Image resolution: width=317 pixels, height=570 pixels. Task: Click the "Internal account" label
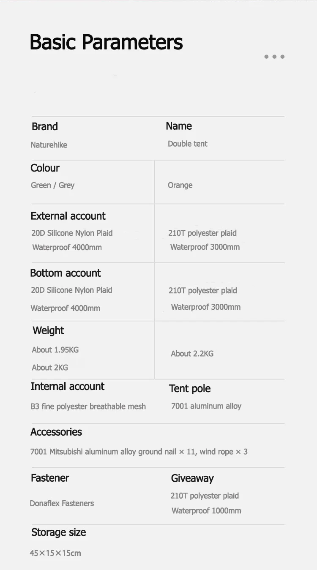point(68,386)
